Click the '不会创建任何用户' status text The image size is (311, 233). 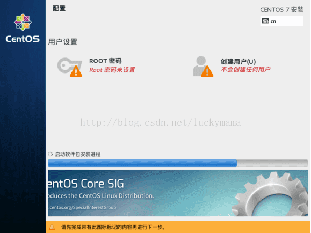tap(245, 69)
